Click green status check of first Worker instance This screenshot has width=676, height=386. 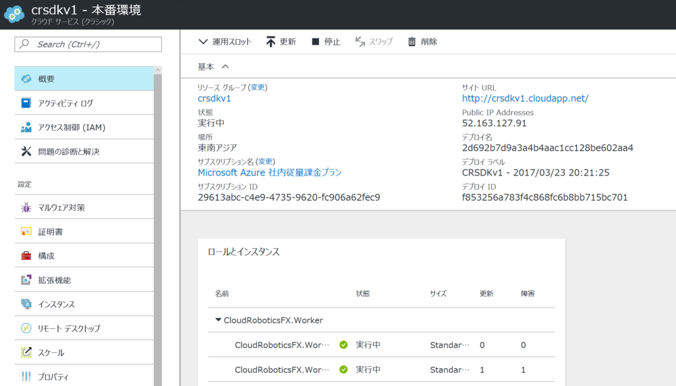(343, 344)
